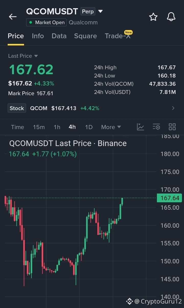Open QCOM stock details chevron
This screenshot has width=184, height=308.
173,108
